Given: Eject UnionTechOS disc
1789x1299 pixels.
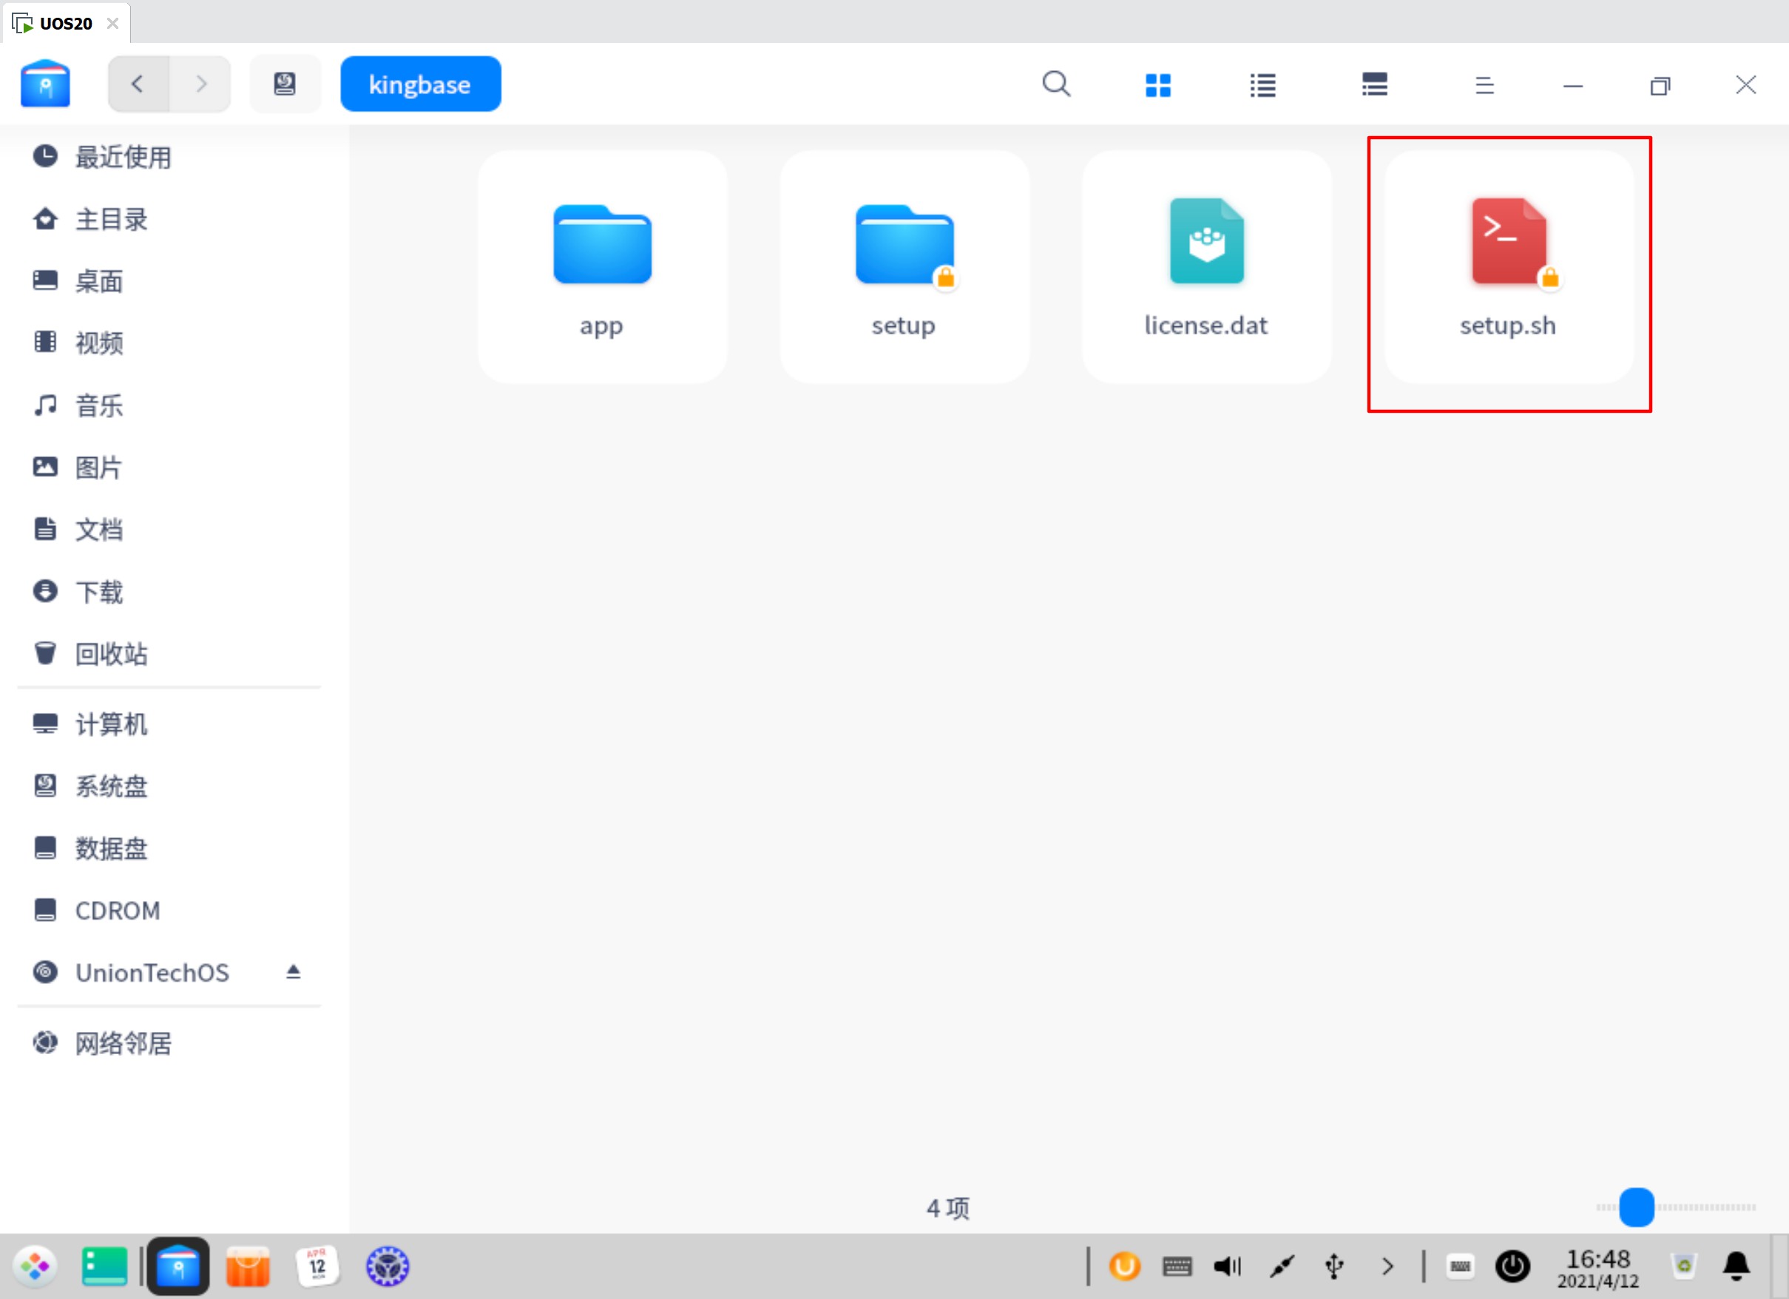Looking at the screenshot, I should tap(293, 971).
